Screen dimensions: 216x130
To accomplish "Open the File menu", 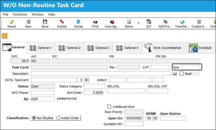I will pyautogui.click(x=5, y=14).
